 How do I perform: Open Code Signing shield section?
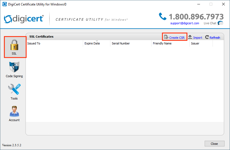click(14, 69)
